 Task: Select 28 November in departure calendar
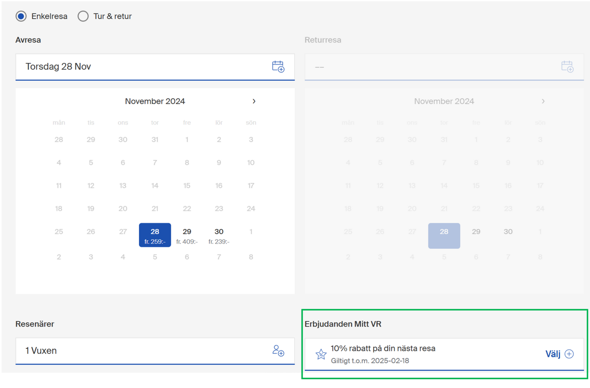[155, 235]
